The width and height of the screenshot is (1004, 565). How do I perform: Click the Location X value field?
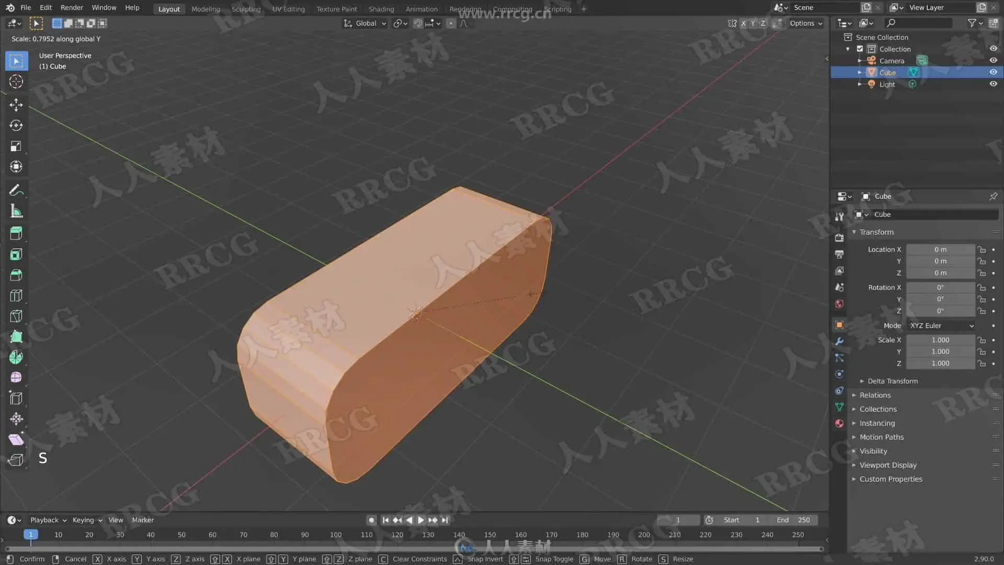(x=940, y=250)
